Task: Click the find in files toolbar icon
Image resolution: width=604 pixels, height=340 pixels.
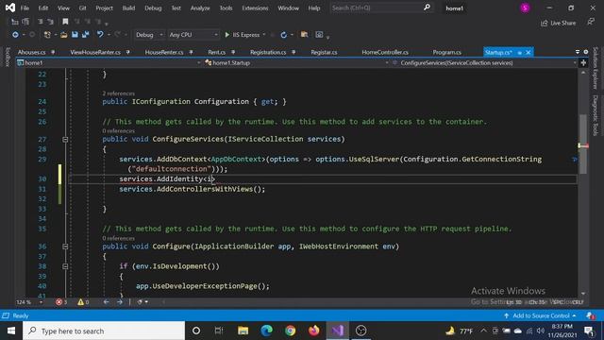Action: coord(304,35)
